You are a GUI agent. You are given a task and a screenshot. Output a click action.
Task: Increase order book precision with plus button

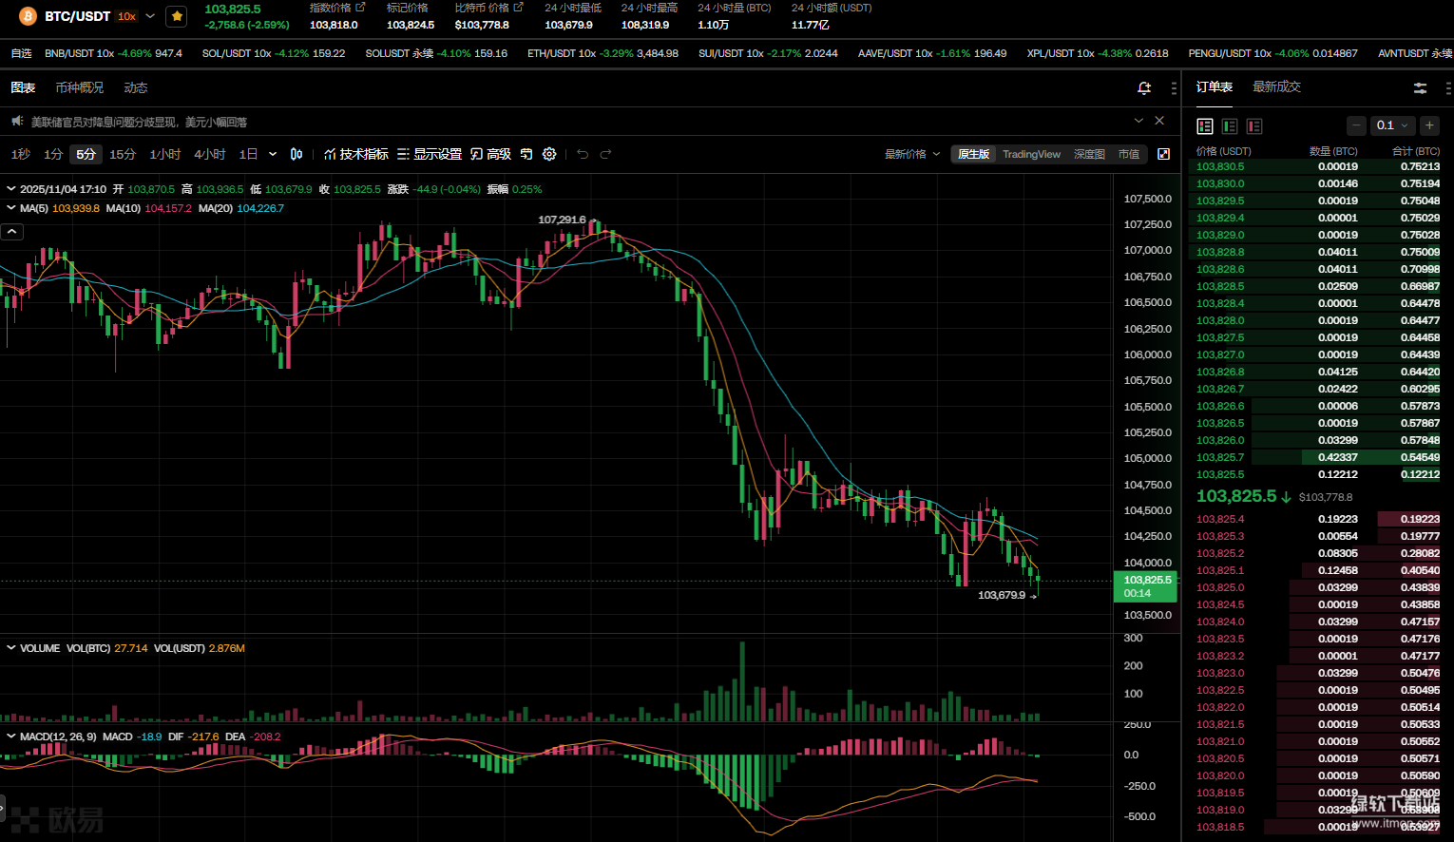tap(1429, 125)
